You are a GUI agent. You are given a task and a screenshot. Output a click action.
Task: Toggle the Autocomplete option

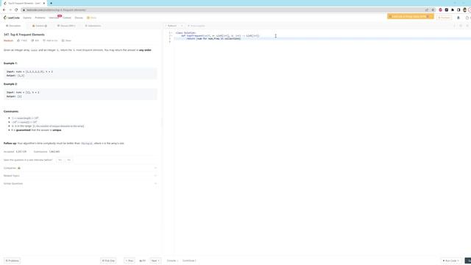(x=196, y=26)
